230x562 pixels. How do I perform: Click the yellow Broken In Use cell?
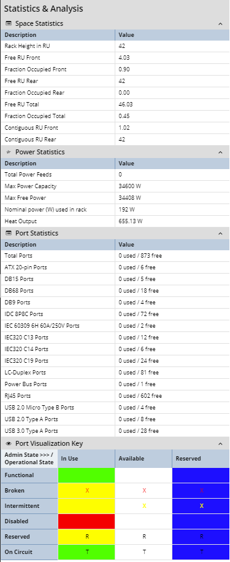(x=86, y=491)
